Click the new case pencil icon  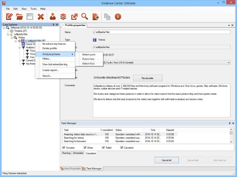9,17
